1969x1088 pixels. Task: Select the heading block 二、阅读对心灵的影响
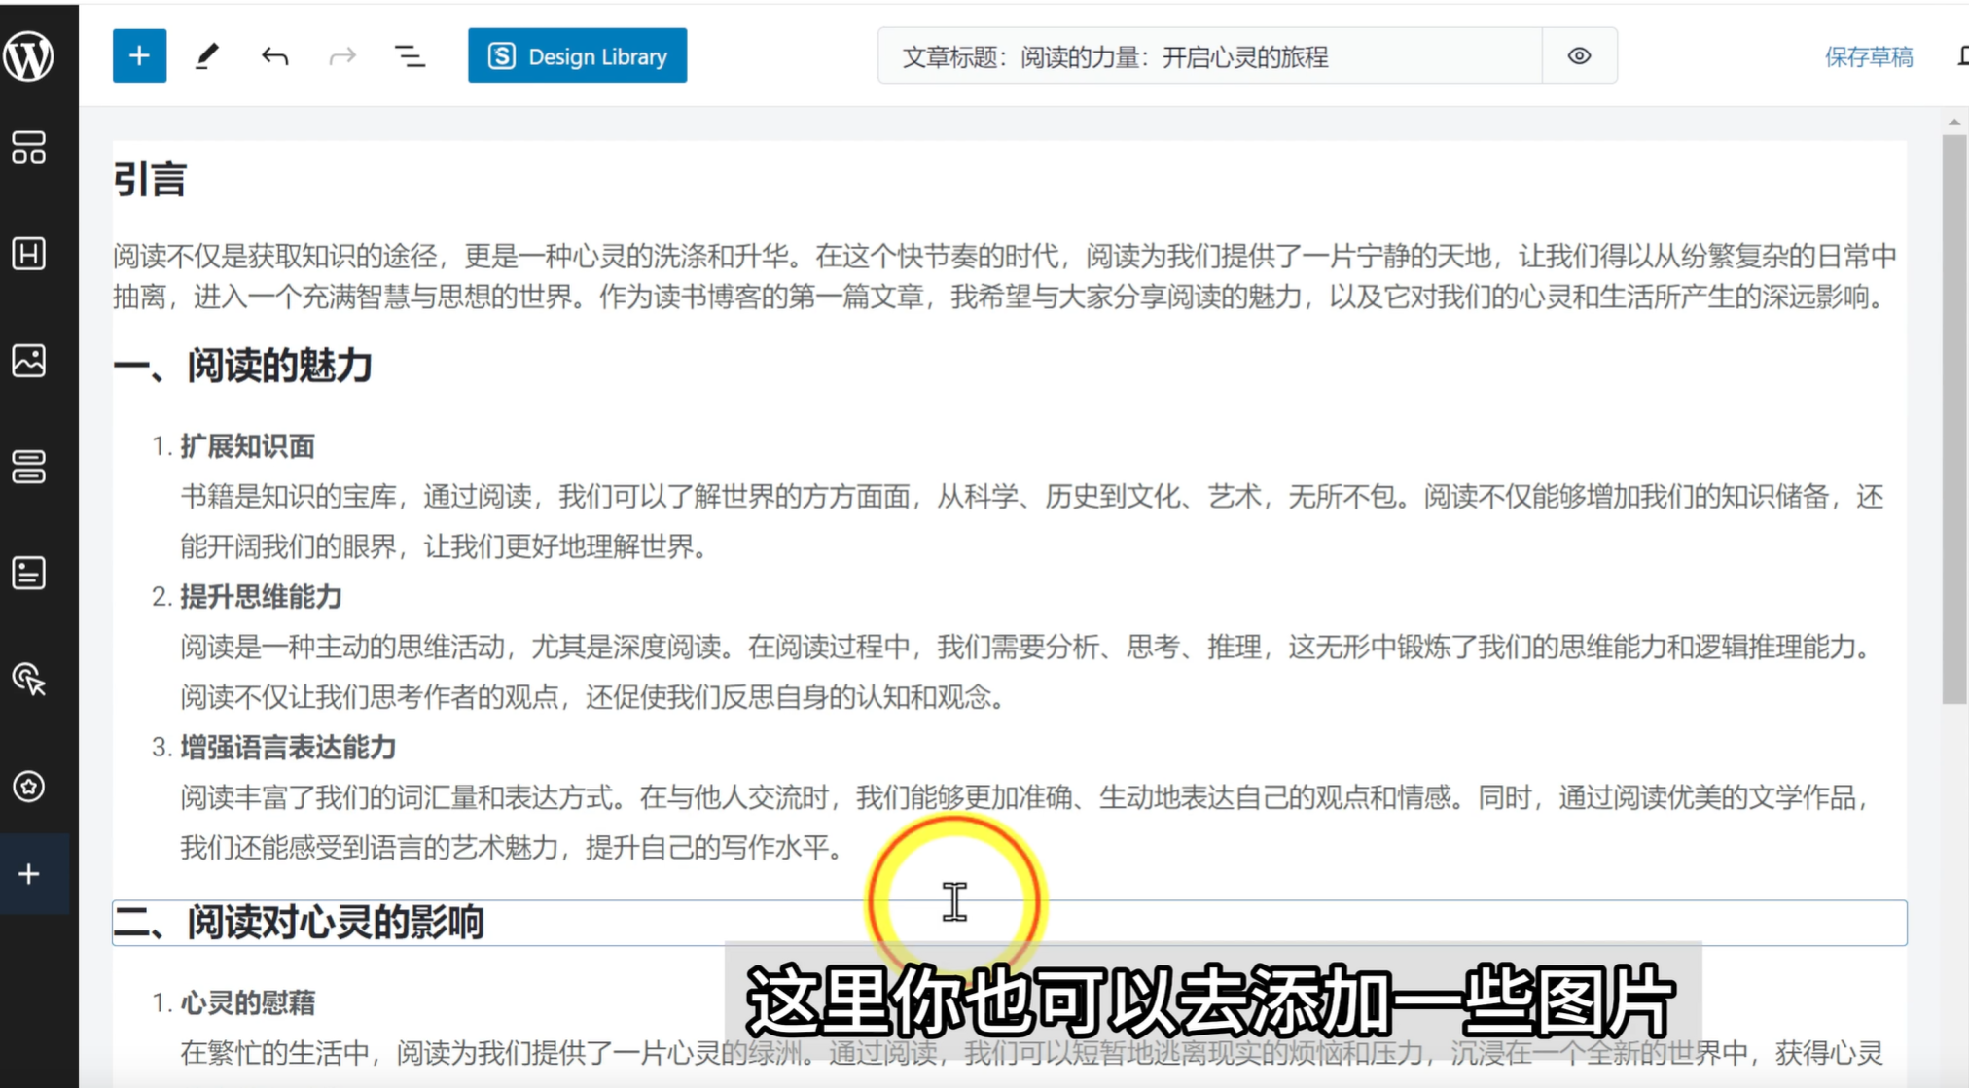click(x=1009, y=922)
